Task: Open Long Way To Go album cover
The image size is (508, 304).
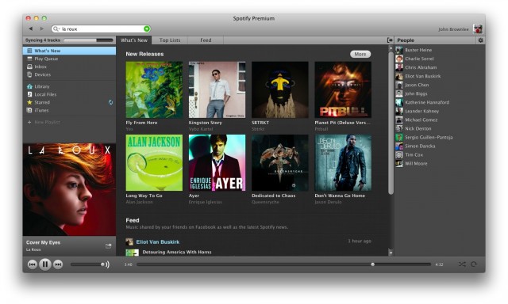Action: (154, 163)
